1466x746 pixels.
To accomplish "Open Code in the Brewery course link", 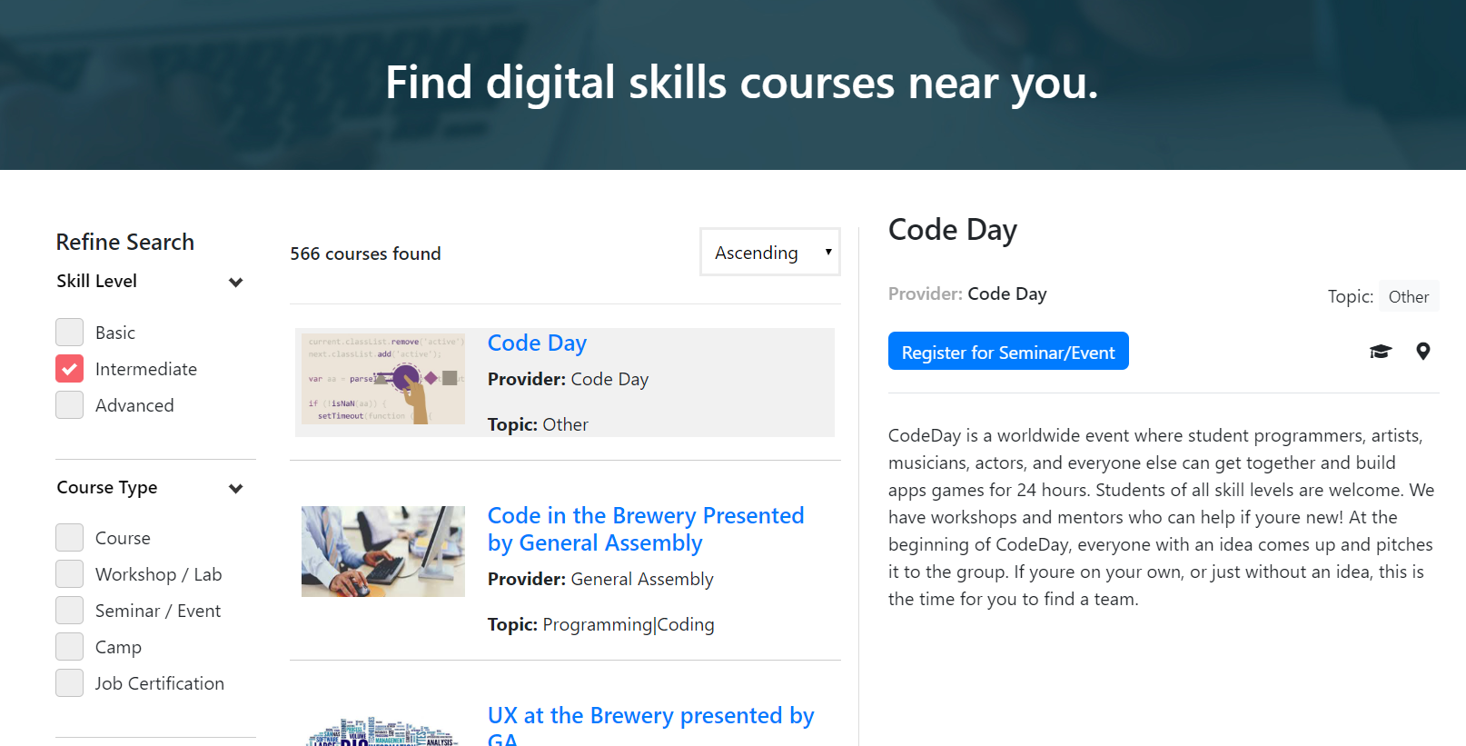I will 646,529.
